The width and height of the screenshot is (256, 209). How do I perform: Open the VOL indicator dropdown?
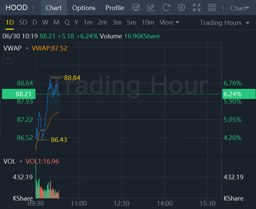21,162
